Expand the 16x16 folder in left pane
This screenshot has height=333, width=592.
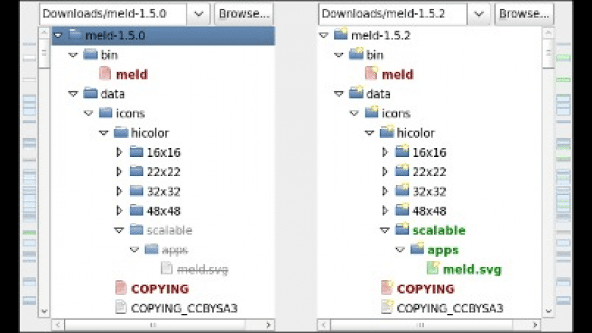pyautogui.click(x=119, y=152)
